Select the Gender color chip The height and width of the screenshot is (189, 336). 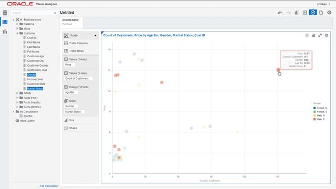71,106
